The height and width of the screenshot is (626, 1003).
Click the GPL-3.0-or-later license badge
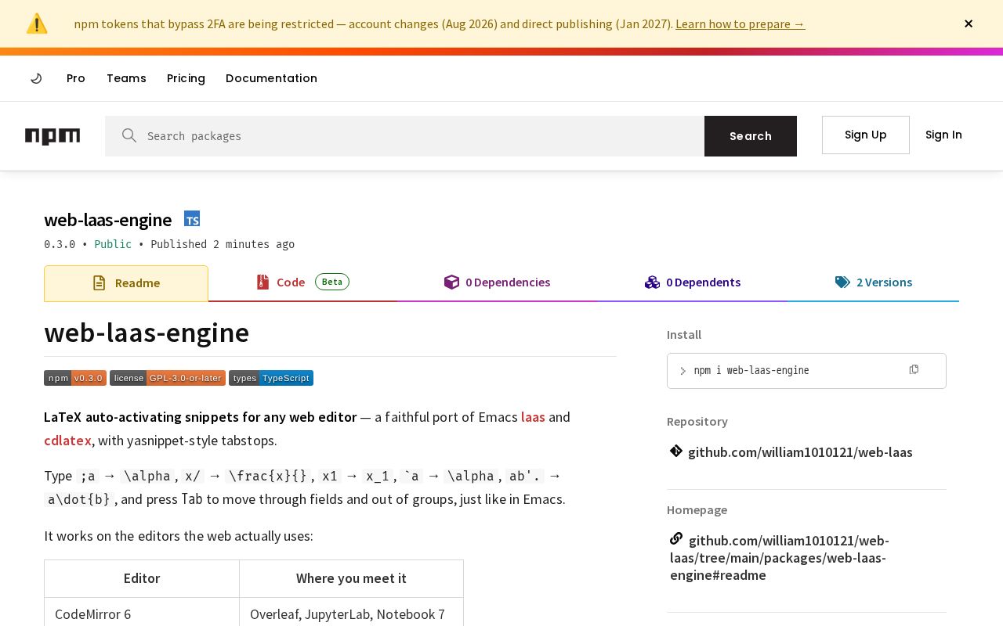pos(168,378)
